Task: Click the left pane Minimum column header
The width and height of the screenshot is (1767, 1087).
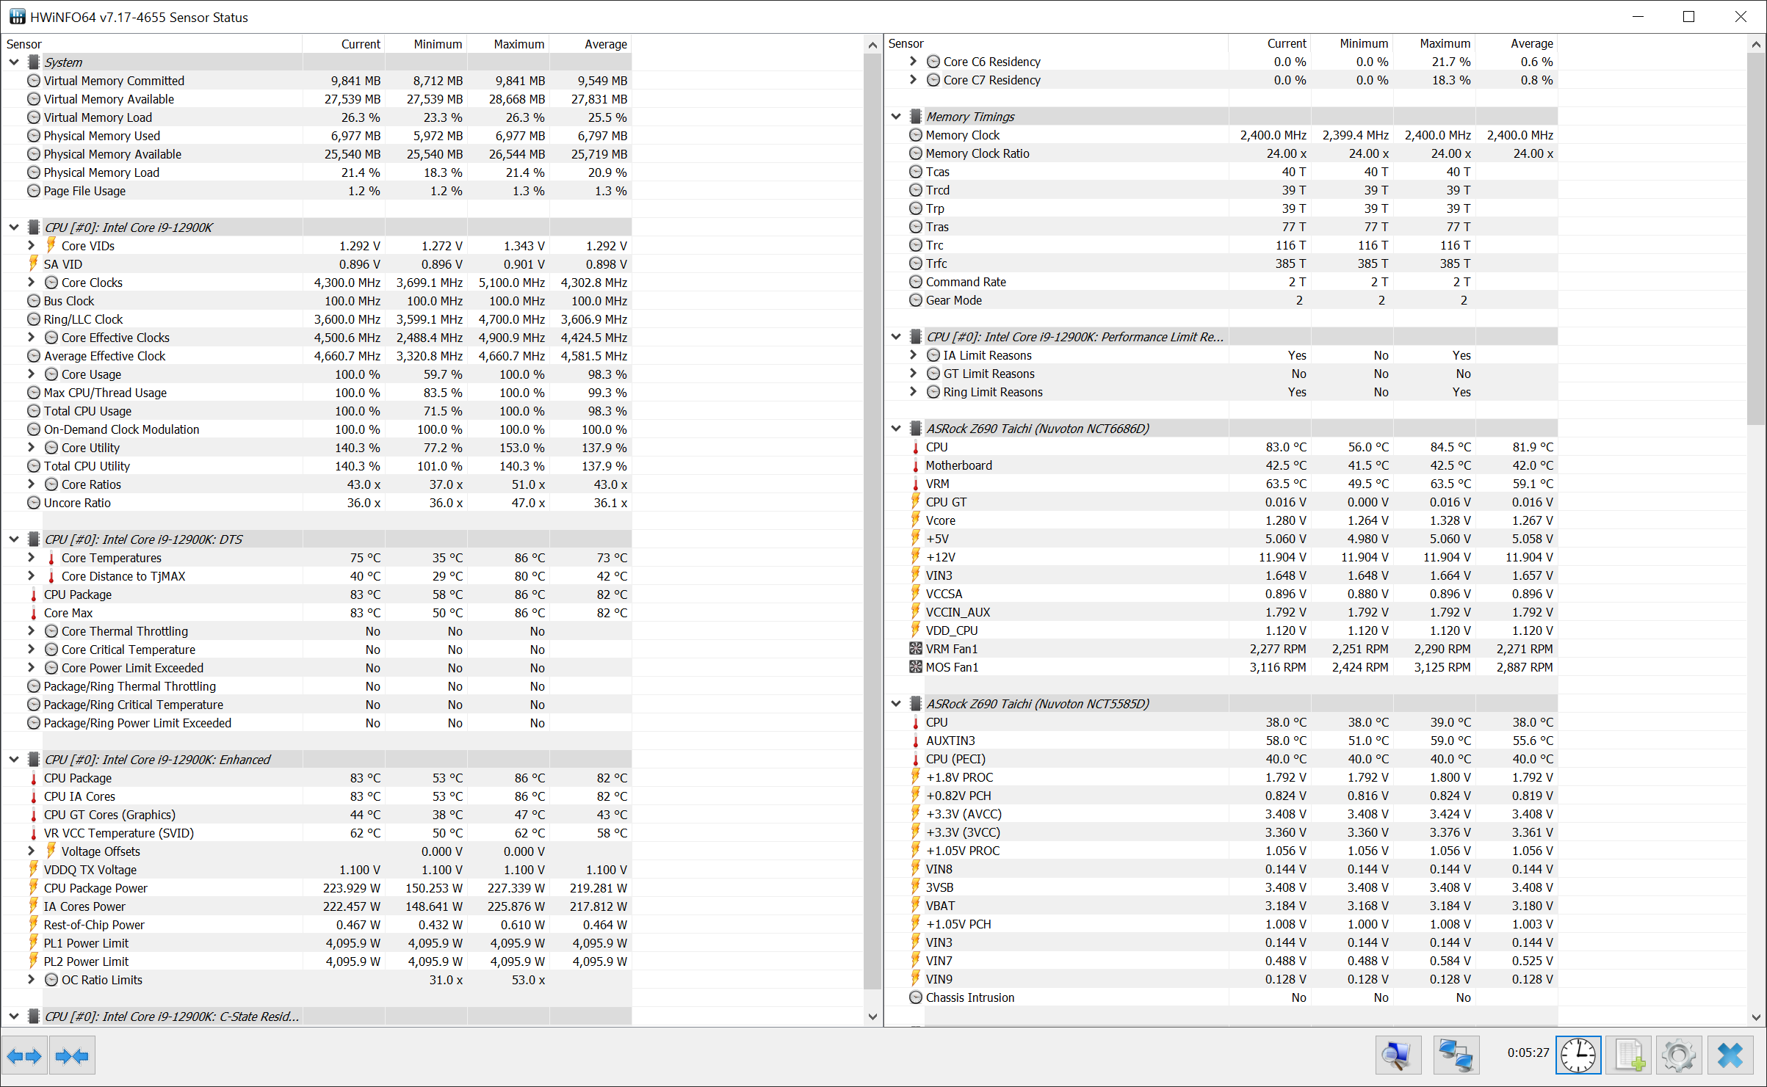Action: (426, 44)
